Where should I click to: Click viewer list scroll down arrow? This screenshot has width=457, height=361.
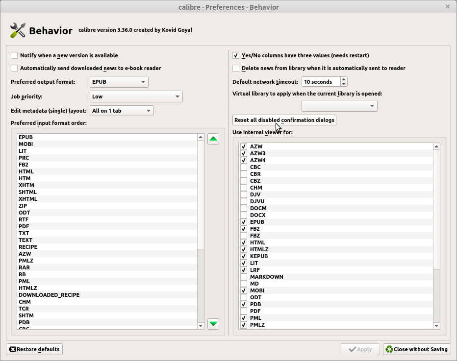[436, 326]
